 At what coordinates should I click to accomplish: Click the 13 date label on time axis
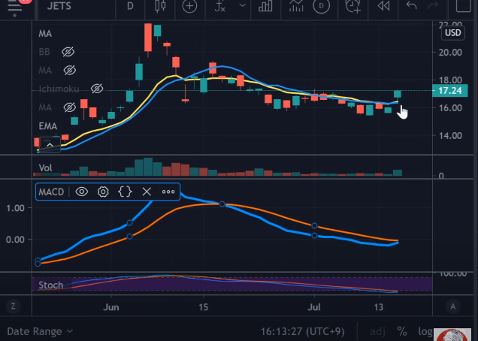(x=379, y=307)
